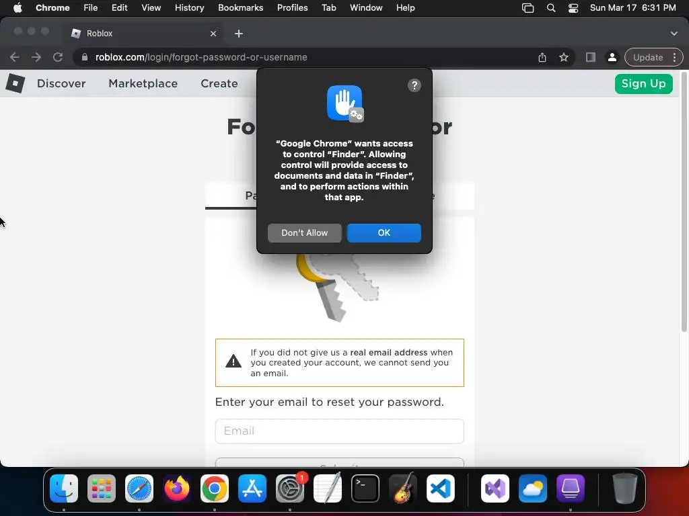
Task: Open Launchpad from the Dock
Action: [x=102, y=488]
